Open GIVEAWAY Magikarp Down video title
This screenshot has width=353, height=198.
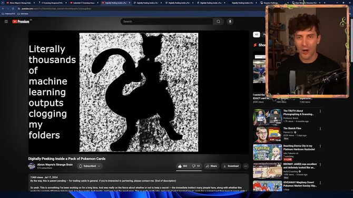click(300, 184)
